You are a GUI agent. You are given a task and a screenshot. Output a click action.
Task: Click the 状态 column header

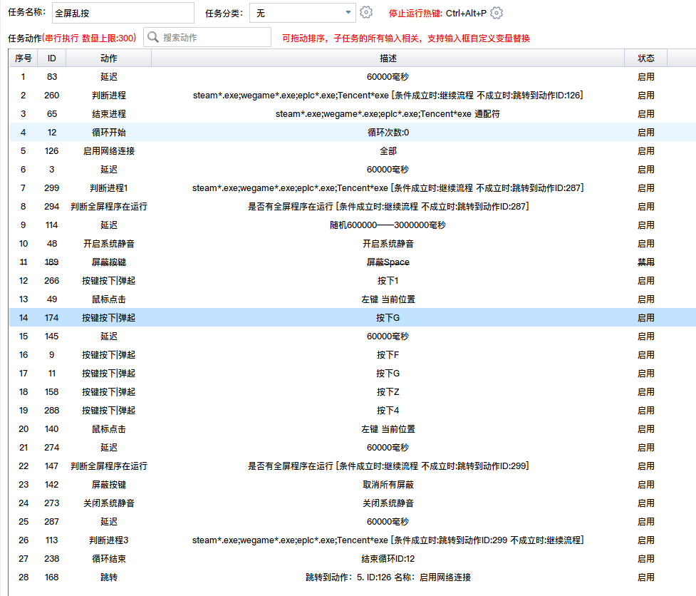click(x=645, y=58)
